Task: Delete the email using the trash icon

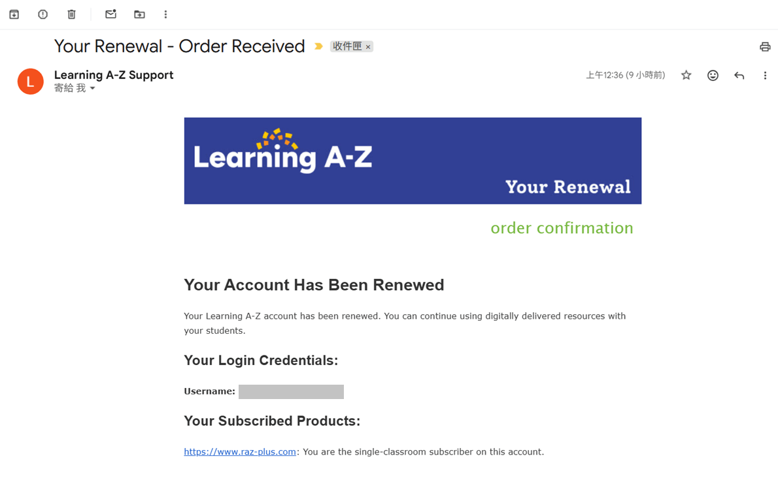Action: 71,14
